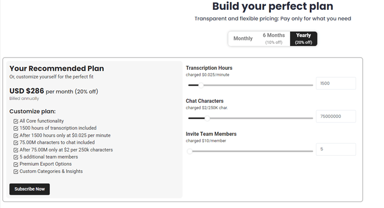Choose the Yearly (20% off) billing option
The width and height of the screenshot is (384, 208).
click(x=303, y=38)
